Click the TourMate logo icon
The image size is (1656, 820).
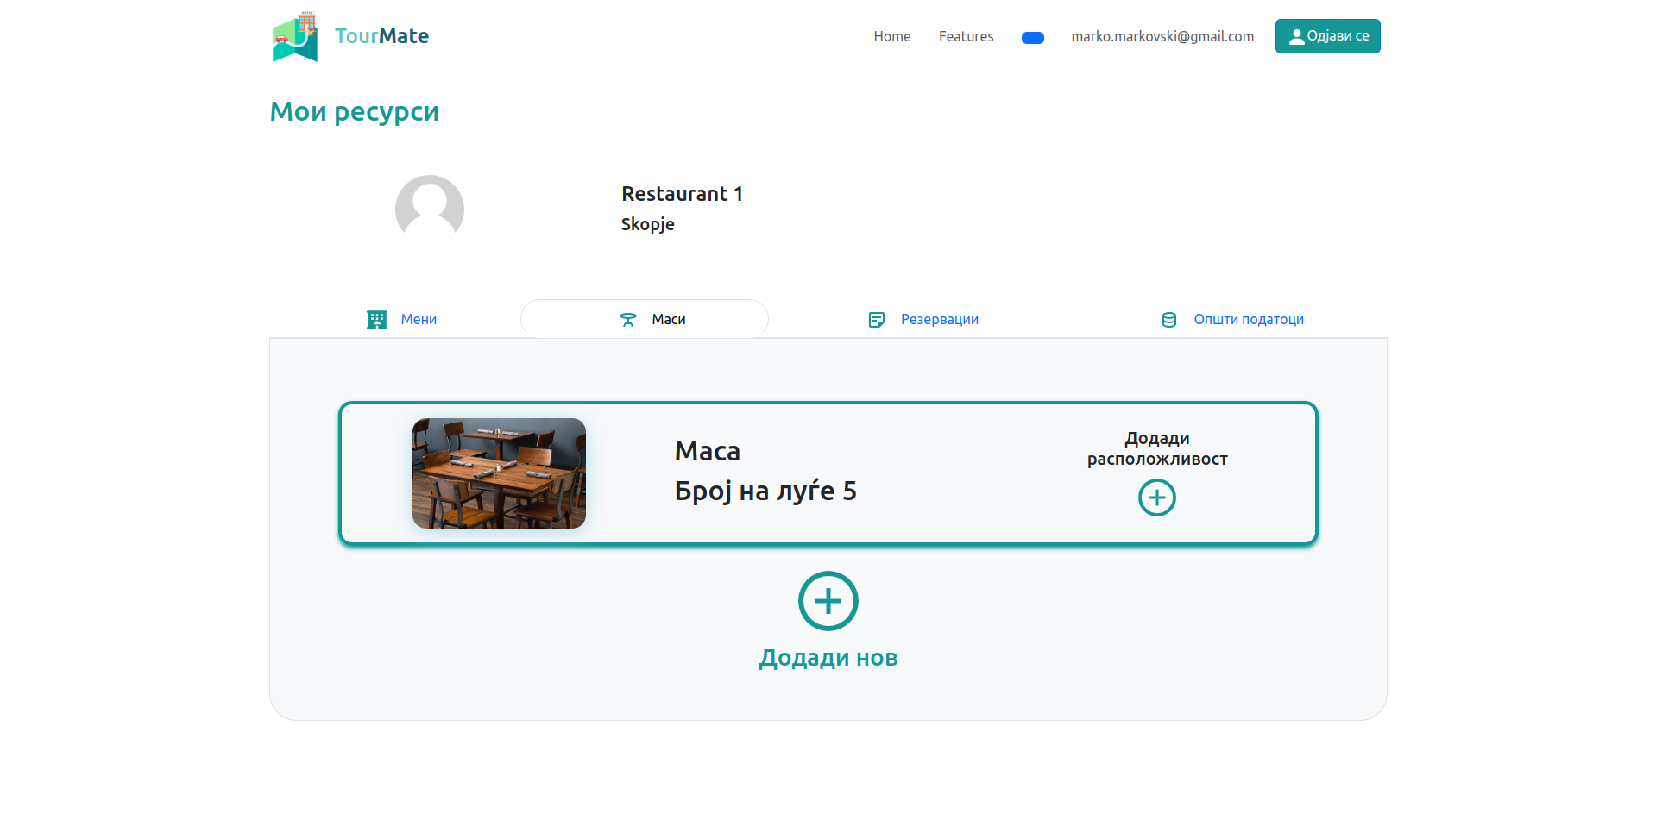(x=295, y=37)
